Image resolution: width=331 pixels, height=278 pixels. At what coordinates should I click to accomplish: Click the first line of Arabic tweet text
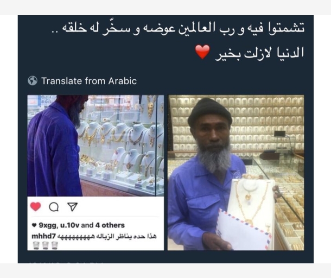pyautogui.click(x=178, y=29)
